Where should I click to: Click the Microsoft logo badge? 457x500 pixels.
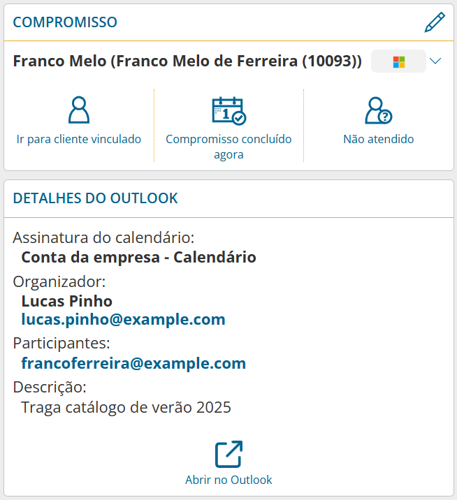(398, 61)
